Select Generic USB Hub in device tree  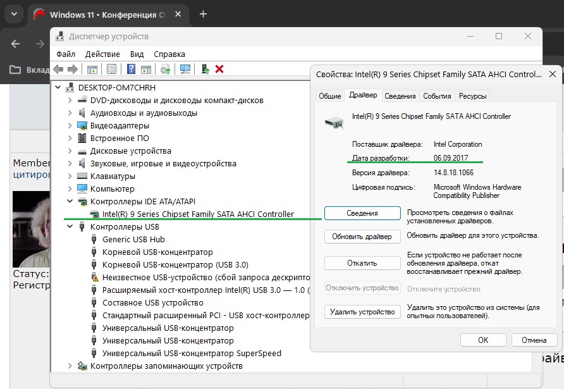point(133,240)
